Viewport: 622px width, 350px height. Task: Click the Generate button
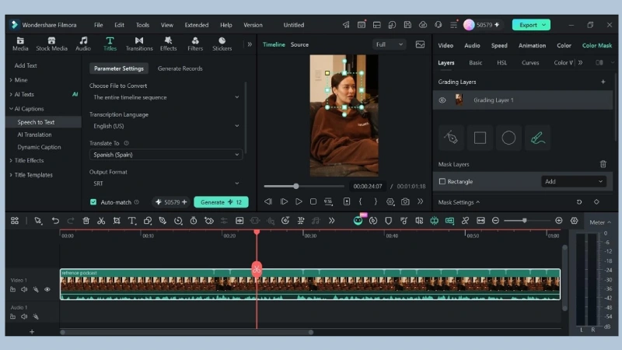click(x=221, y=202)
